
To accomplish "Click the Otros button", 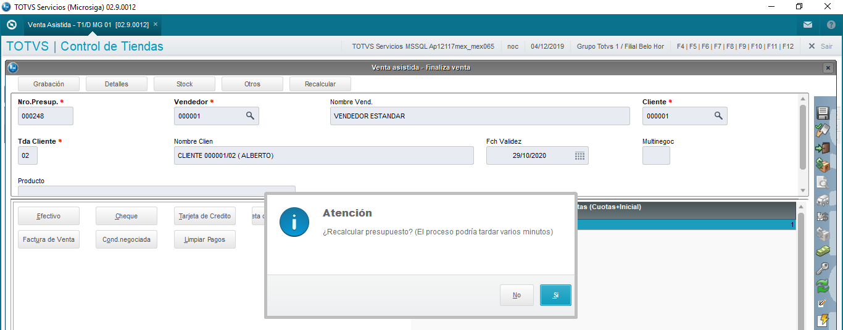I will pyautogui.click(x=252, y=84).
